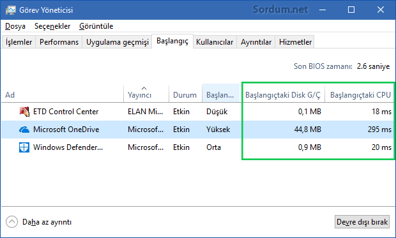The width and height of the screenshot is (396, 238).
Task: Switch to the Hizmetler tab
Action: point(295,42)
